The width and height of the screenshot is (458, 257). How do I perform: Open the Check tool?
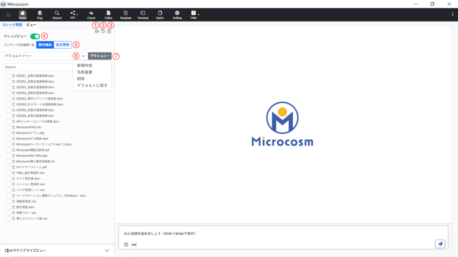pos(91,15)
